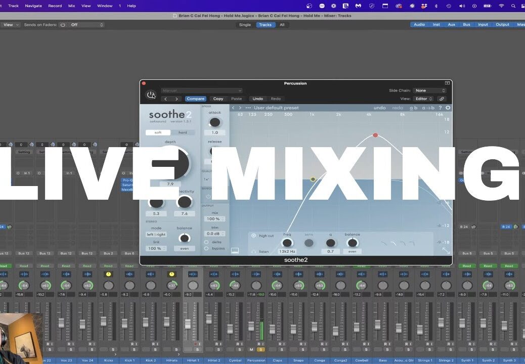The width and height of the screenshot is (525, 364).
Task: Switch mixer to All view tab
Action: click(282, 25)
